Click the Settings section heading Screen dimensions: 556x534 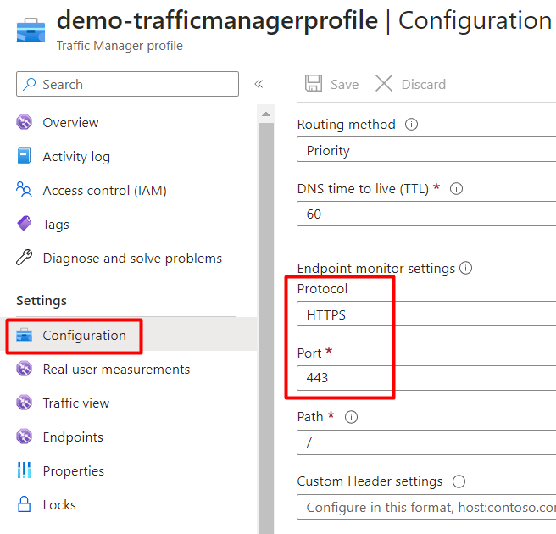click(x=42, y=301)
